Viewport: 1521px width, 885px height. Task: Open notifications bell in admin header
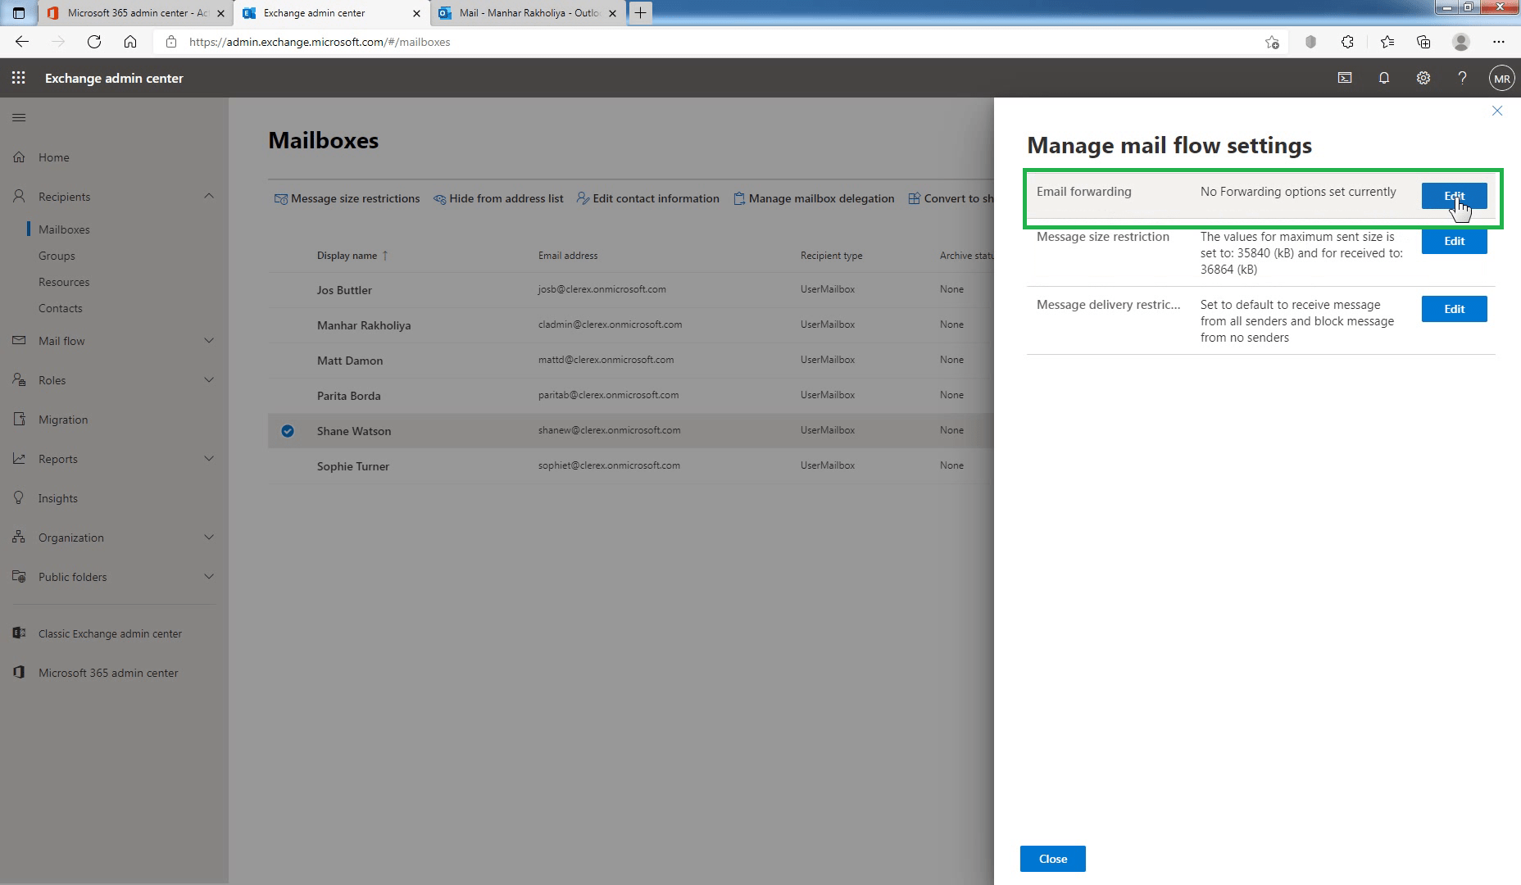click(1383, 78)
